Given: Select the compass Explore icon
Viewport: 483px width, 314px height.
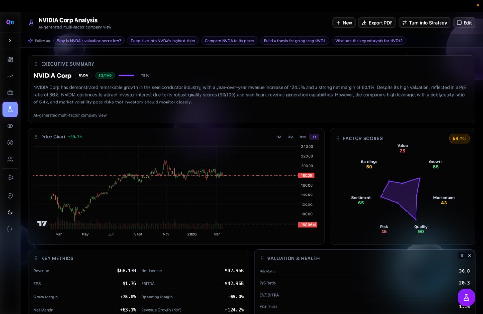Looking at the screenshot, I should click(x=10, y=142).
